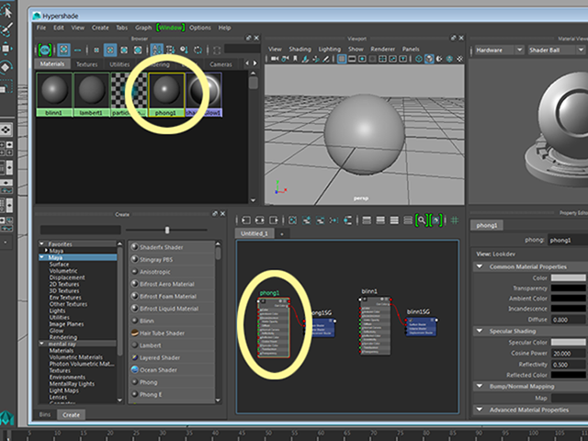Select the phong1 material swatch
The image size is (588, 441).
click(166, 95)
